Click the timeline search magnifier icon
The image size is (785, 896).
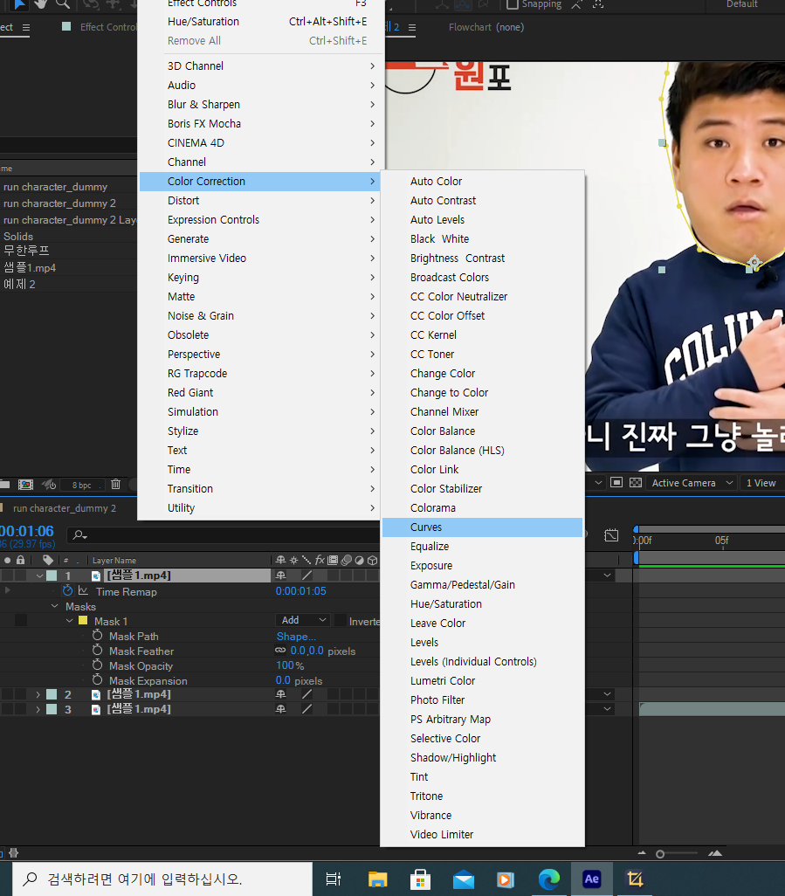80,535
